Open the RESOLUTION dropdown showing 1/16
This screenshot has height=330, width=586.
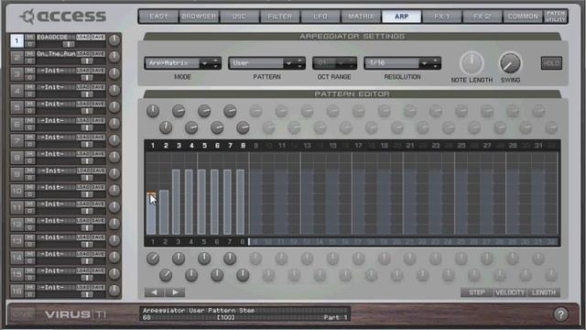pos(402,63)
